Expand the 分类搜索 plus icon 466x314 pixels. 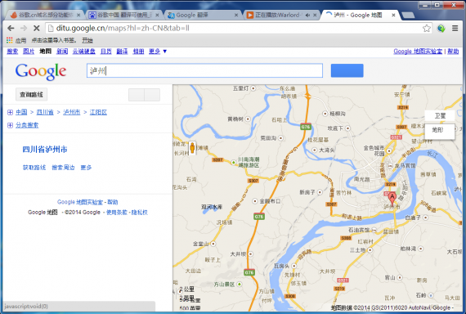10,125
